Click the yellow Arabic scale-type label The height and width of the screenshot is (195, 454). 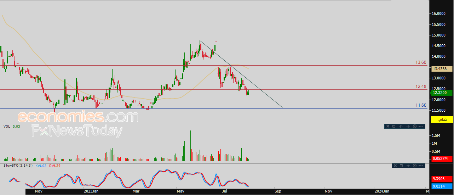[442, 119]
